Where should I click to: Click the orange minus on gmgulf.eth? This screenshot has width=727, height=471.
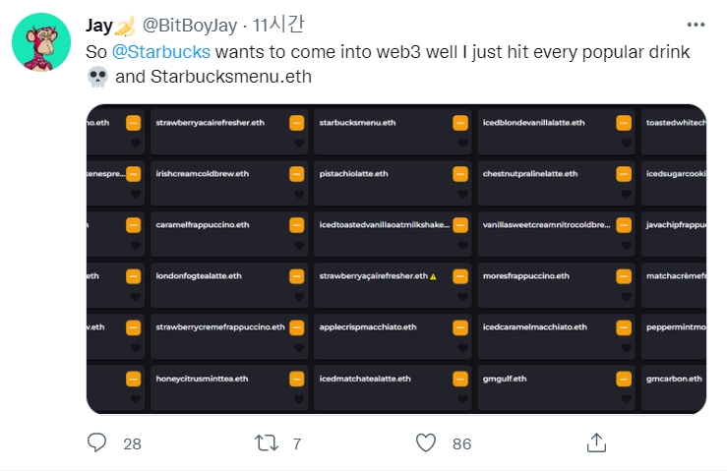[x=623, y=379]
